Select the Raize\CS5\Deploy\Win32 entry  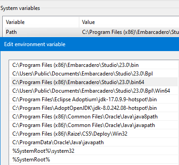click(x=94, y=134)
